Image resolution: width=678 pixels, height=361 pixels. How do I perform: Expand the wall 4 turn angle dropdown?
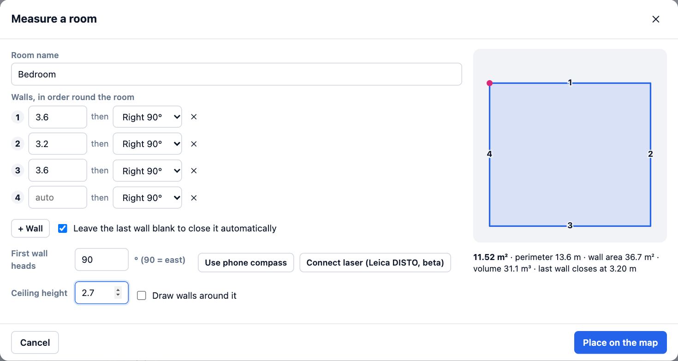(x=148, y=198)
